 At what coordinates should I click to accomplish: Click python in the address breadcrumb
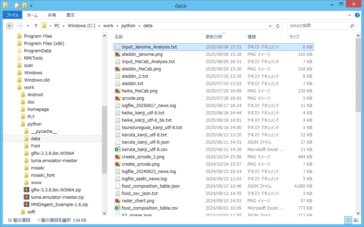point(128,26)
